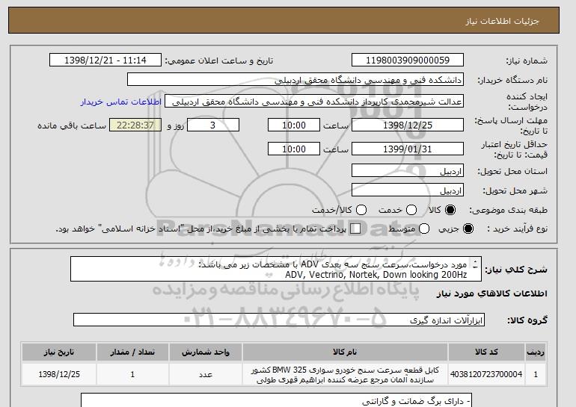Click the goods group field ابزارآلات اندازه گیری
Viewport: 576px width, 407px height.
[x=279, y=320]
